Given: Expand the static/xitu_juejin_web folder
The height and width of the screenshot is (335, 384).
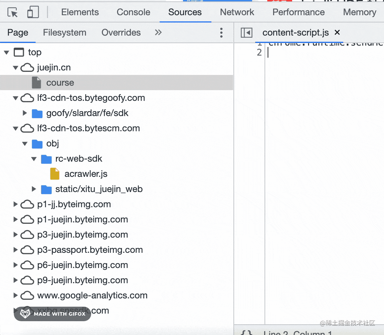Looking at the screenshot, I should pyautogui.click(x=34, y=189).
